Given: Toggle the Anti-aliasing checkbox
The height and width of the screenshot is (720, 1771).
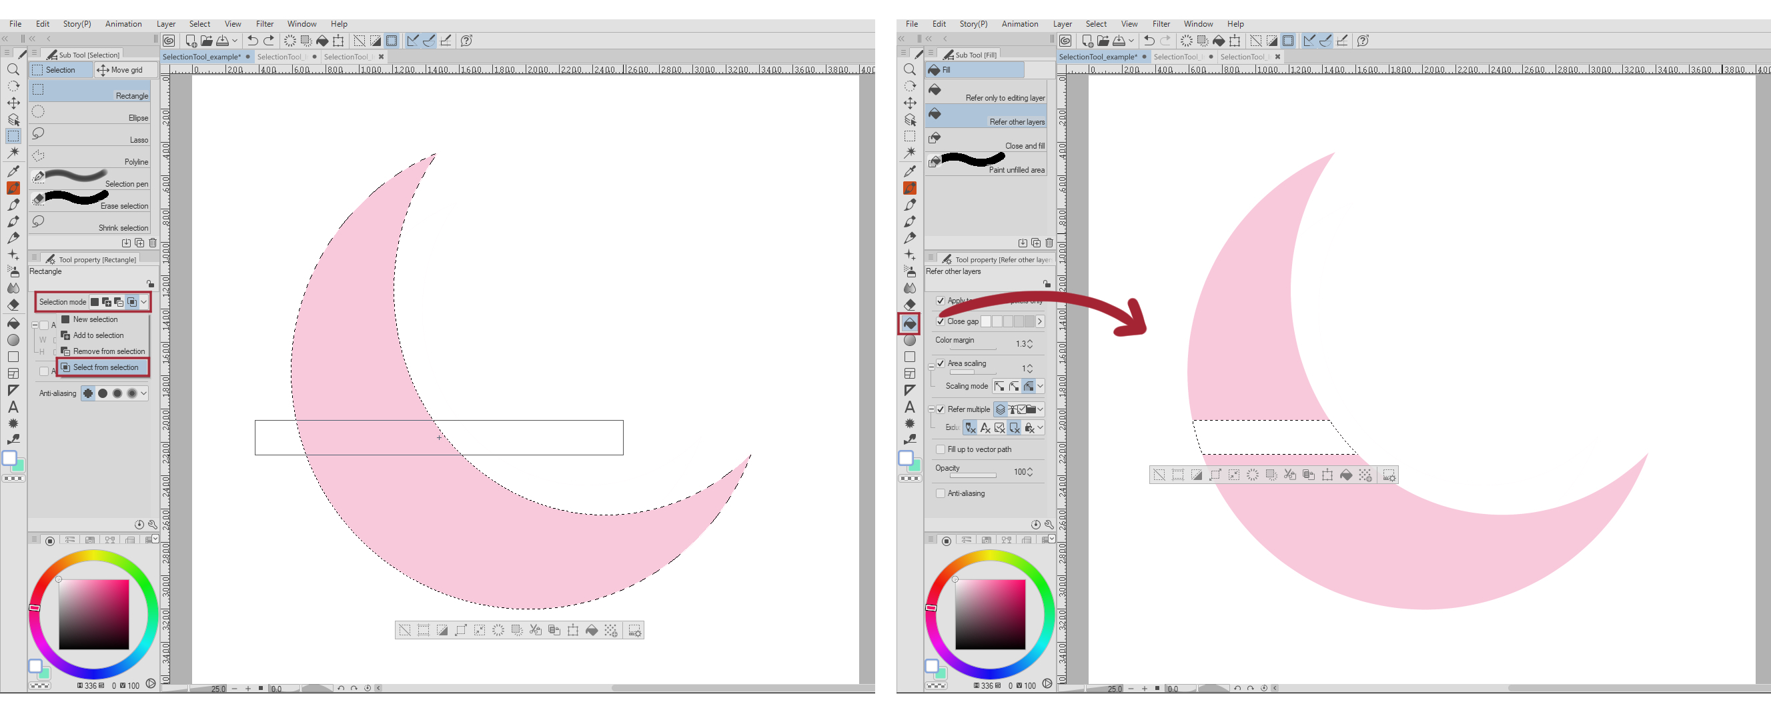Looking at the screenshot, I should tap(942, 493).
